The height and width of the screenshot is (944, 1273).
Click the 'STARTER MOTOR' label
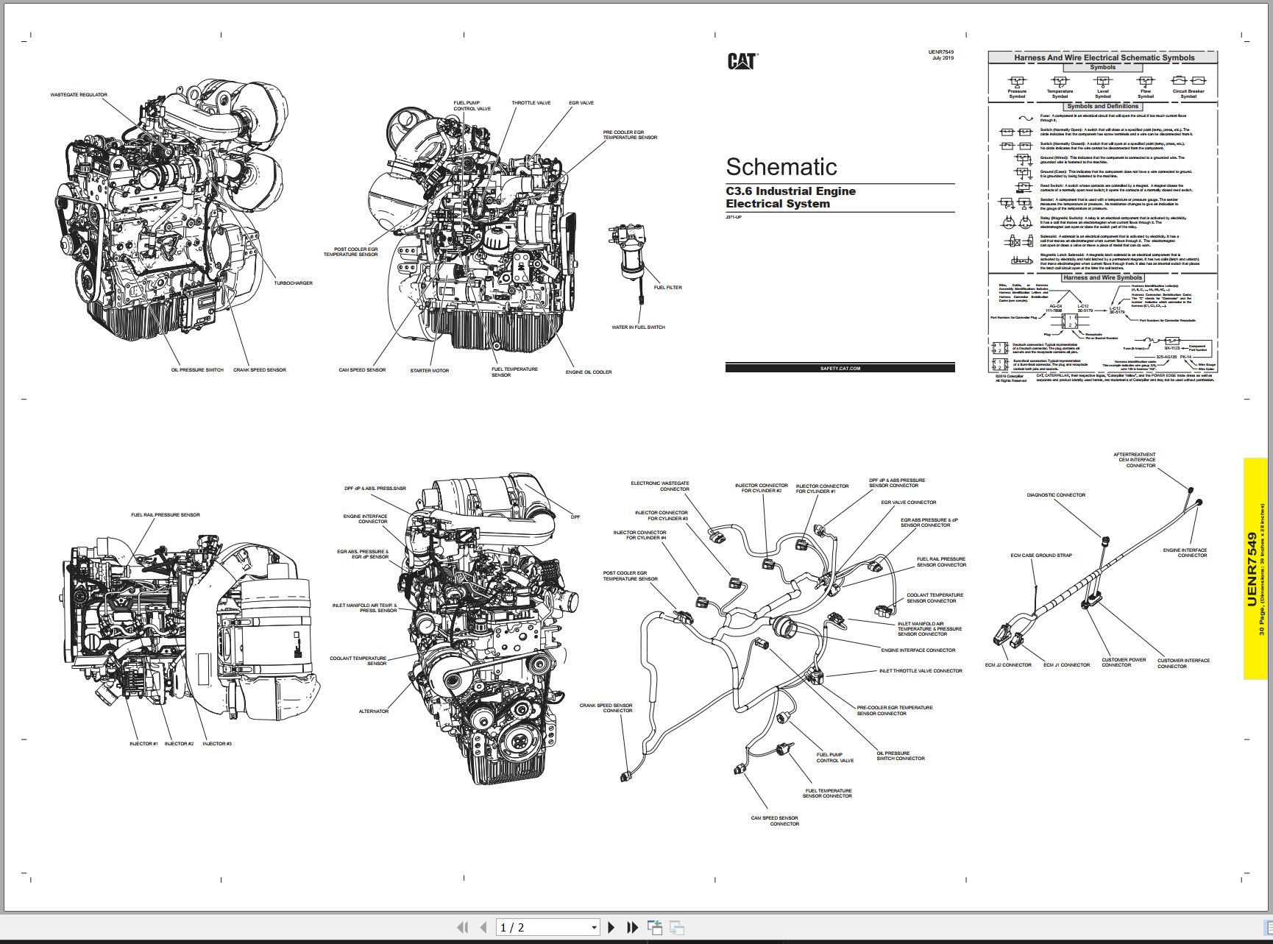[430, 371]
